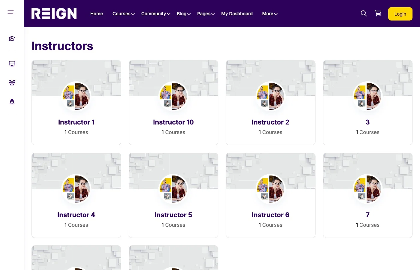Screen dimensions: 420x270
Task: Open the instructor named 3
Action: coord(367,122)
